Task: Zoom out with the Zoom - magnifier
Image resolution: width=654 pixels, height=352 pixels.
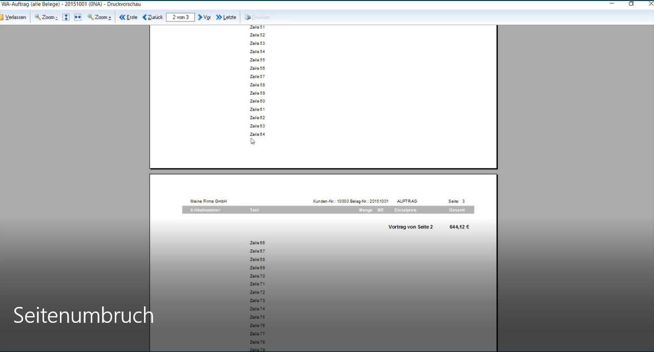Action: point(46,17)
